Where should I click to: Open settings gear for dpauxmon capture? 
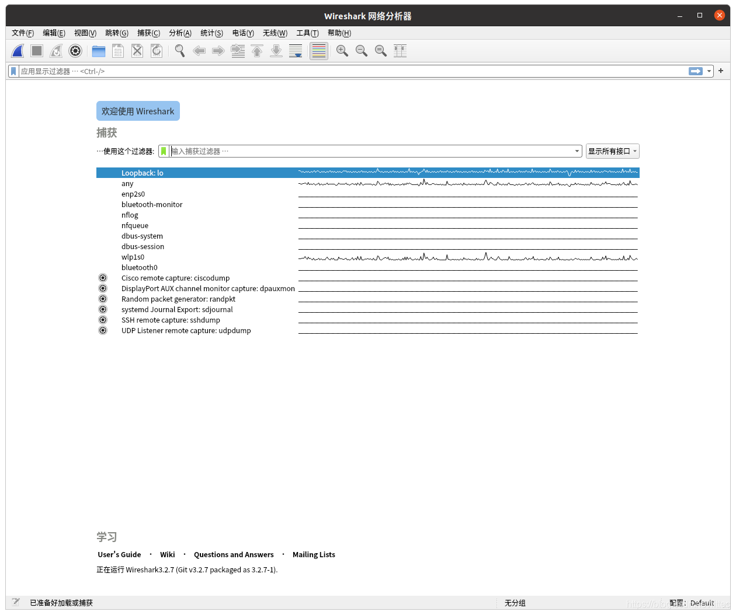(x=103, y=288)
